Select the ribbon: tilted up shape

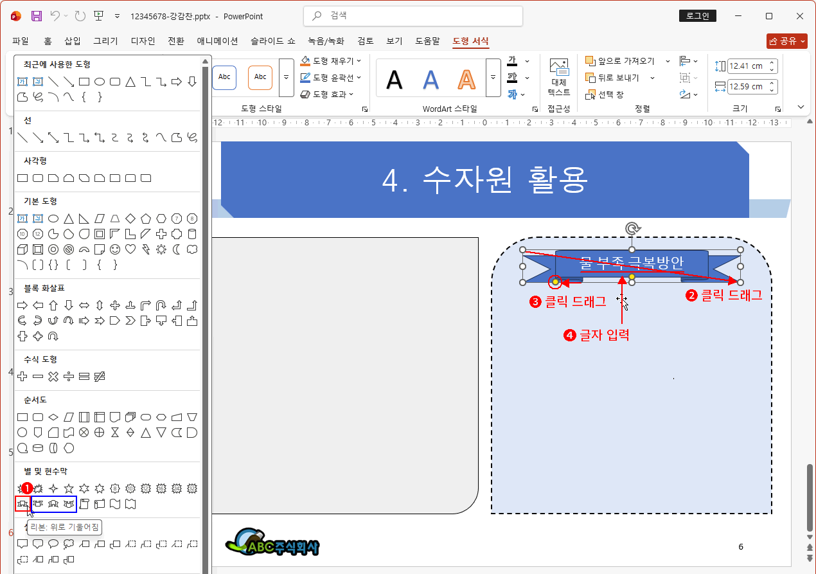click(x=22, y=504)
